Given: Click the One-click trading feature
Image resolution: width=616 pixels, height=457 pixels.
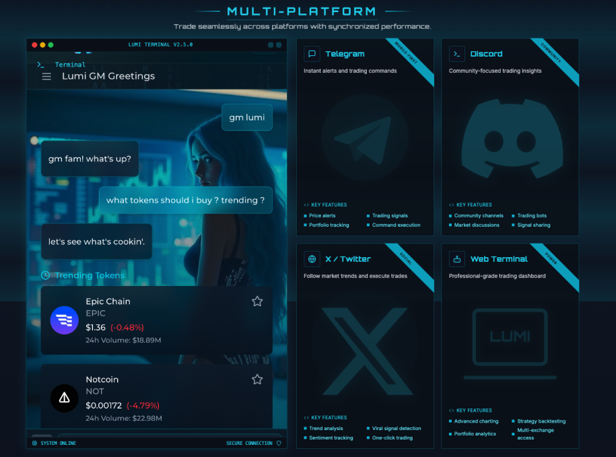Looking at the screenshot, I should coord(392,437).
